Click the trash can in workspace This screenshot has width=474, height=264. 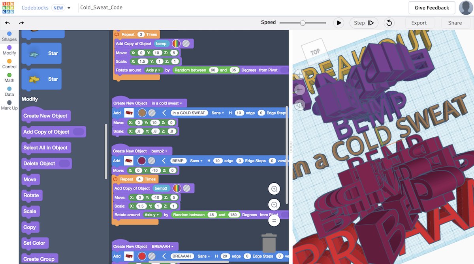pyautogui.click(x=269, y=243)
